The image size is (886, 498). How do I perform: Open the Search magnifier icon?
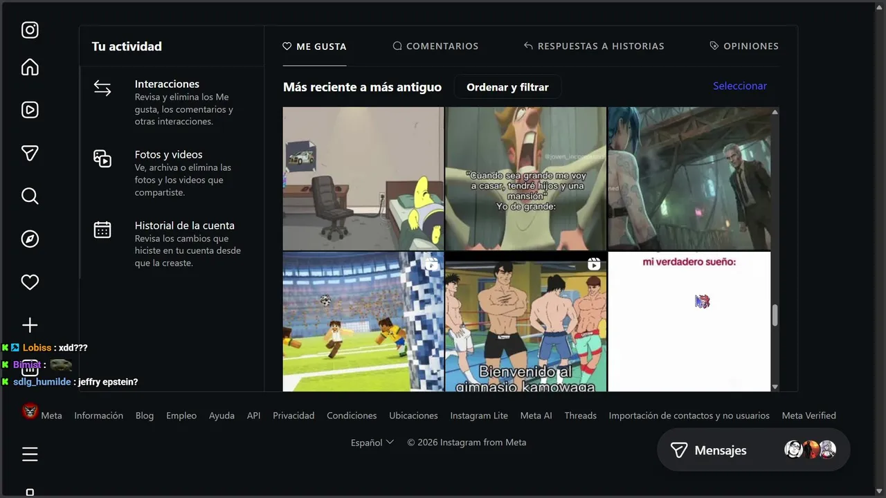point(30,196)
